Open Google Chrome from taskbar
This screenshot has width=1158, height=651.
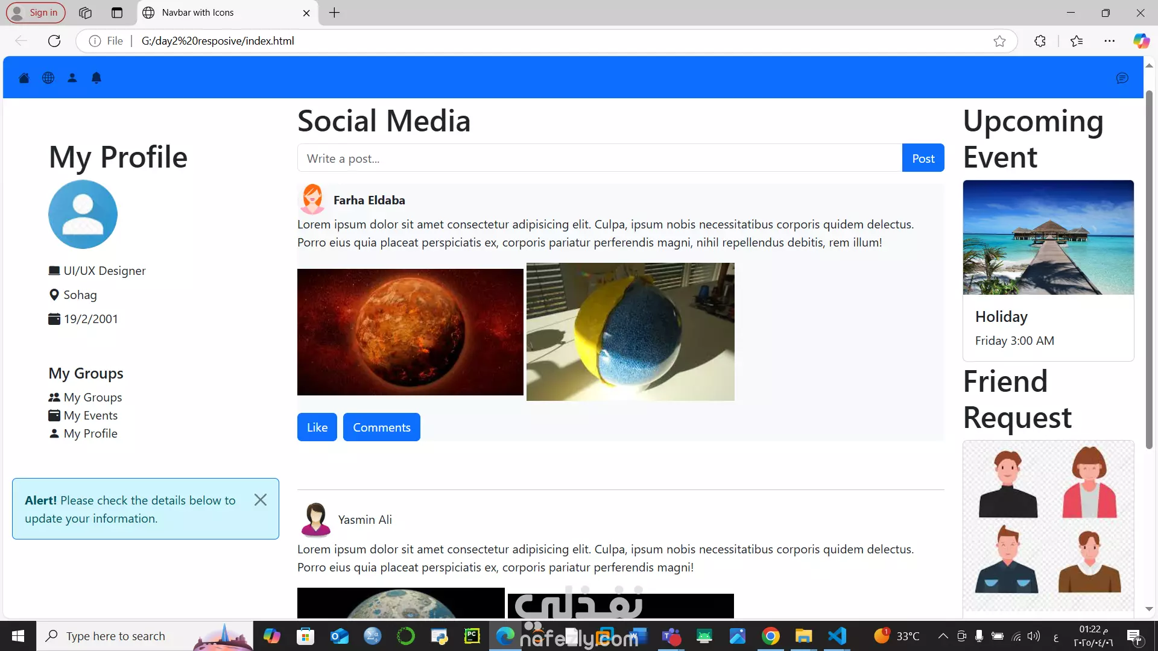point(770,636)
